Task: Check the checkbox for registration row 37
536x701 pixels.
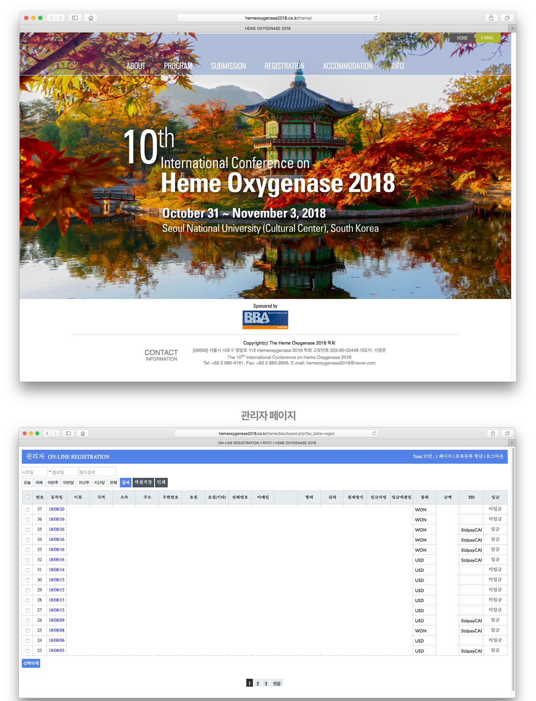Action: click(x=27, y=510)
